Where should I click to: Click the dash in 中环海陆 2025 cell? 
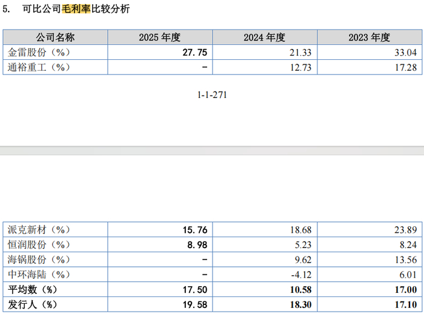coord(205,274)
